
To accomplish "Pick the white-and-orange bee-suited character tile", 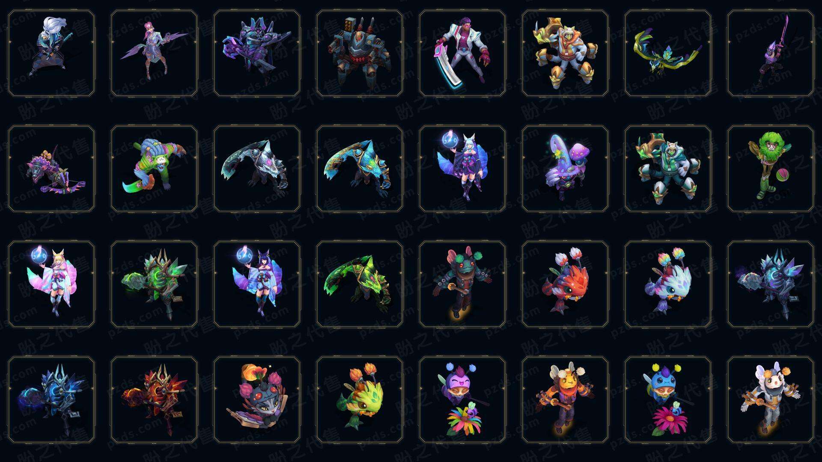I will pos(771,400).
